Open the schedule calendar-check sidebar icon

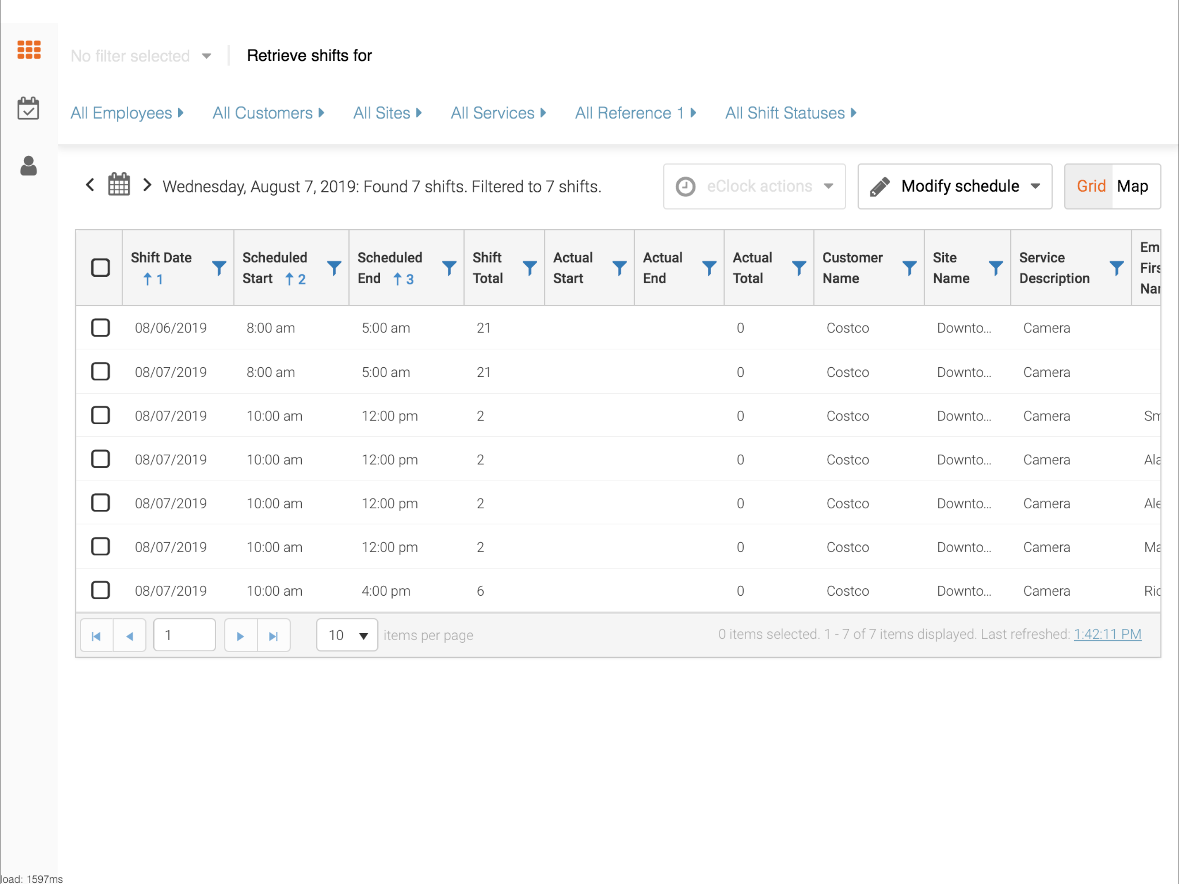(x=28, y=108)
